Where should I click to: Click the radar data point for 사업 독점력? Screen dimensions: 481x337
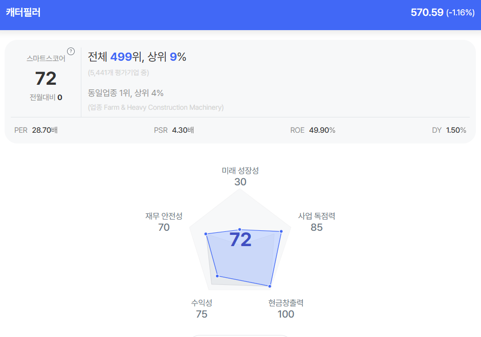pyautogui.click(x=281, y=232)
